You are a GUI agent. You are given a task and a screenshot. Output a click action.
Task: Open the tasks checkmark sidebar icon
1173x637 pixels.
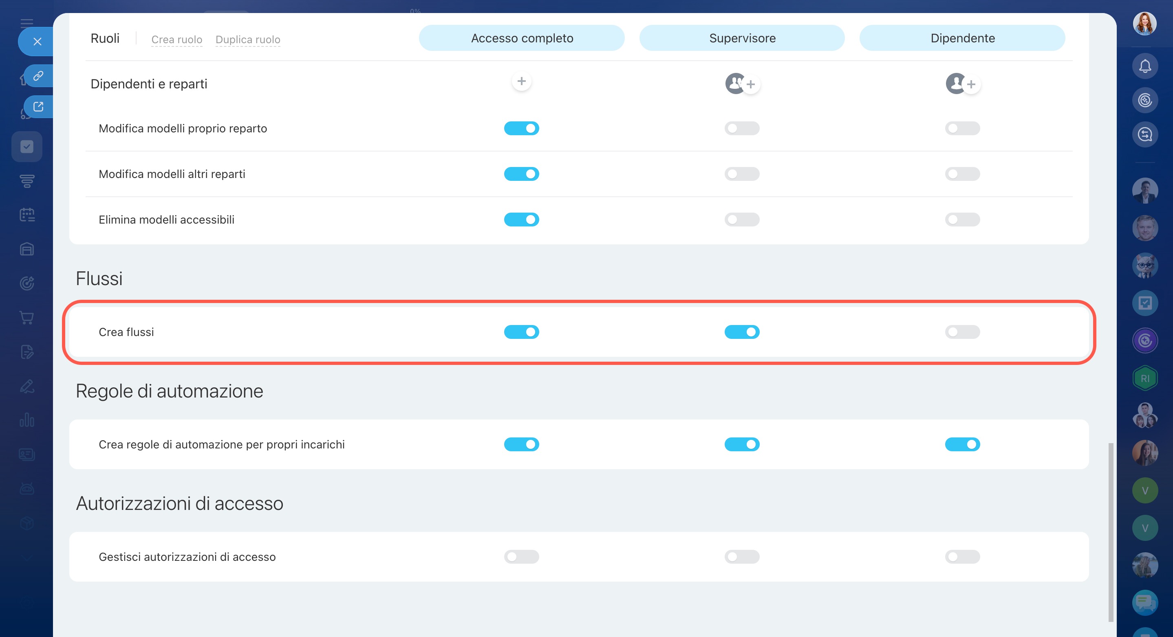pyautogui.click(x=27, y=147)
